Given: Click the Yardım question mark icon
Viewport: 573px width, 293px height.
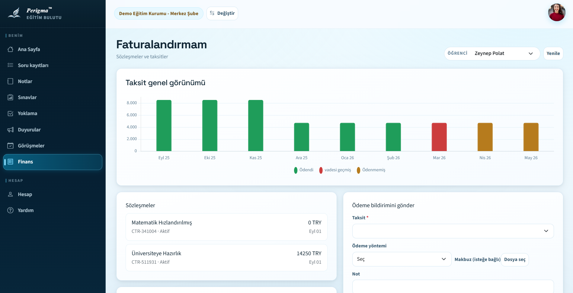Looking at the screenshot, I should (11, 210).
